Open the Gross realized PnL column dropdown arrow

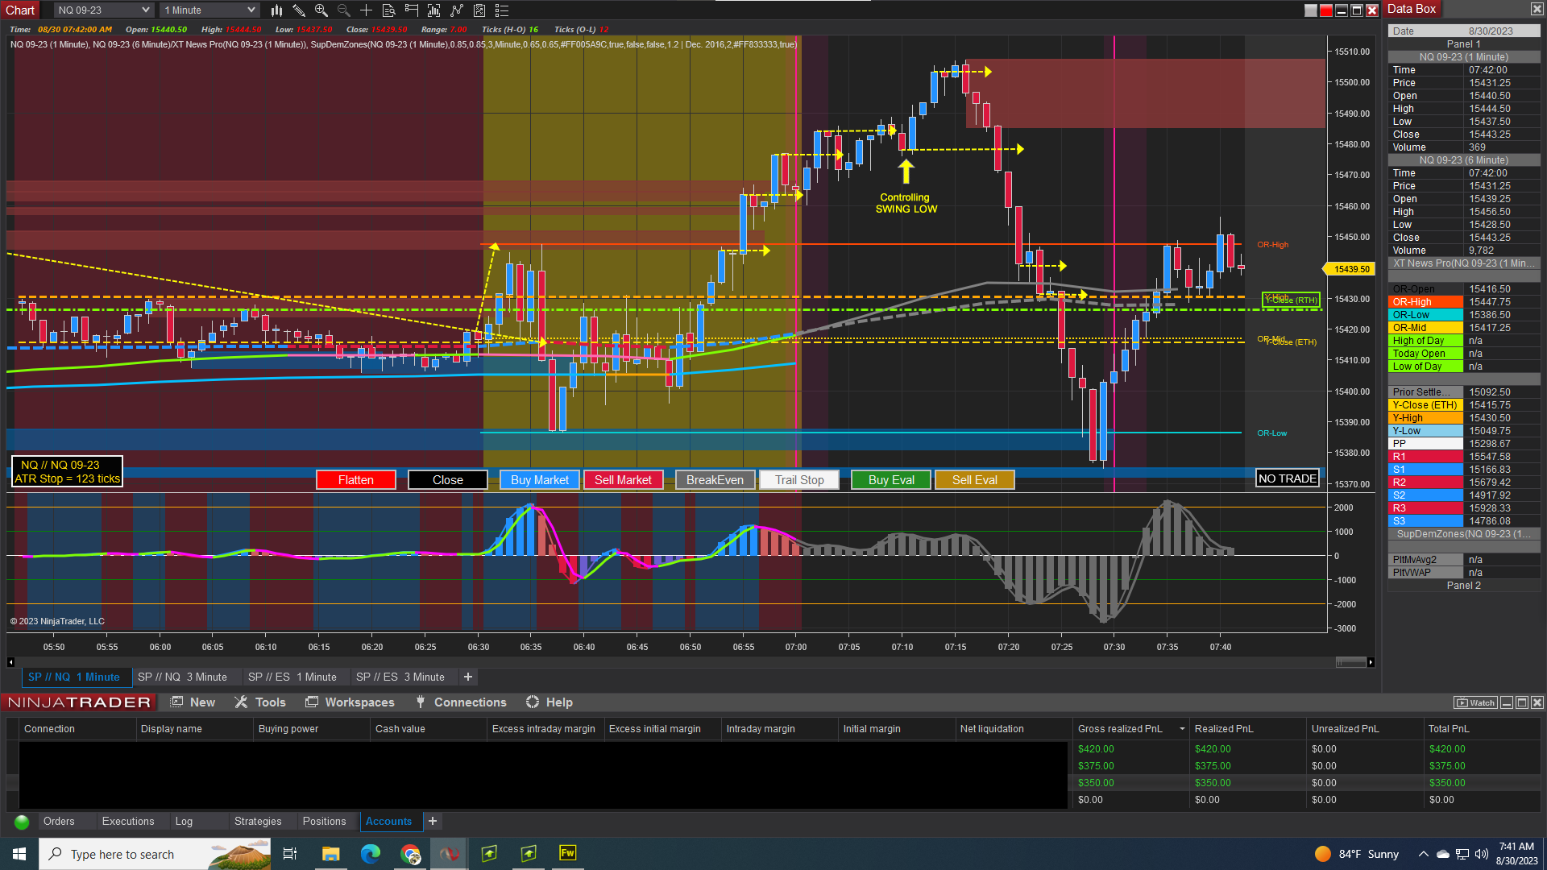(1182, 729)
